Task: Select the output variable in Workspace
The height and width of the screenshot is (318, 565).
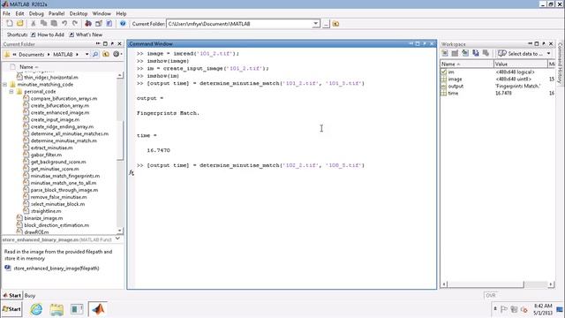Action: tap(456, 87)
